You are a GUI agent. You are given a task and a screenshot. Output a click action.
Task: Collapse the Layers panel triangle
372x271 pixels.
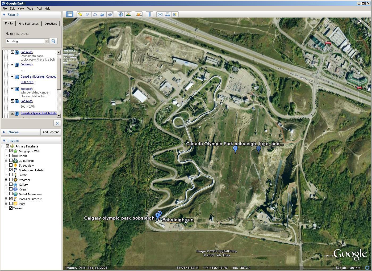4,141
